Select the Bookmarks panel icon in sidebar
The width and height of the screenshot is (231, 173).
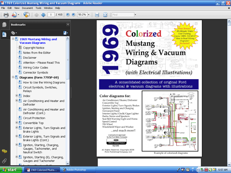(4, 35)
